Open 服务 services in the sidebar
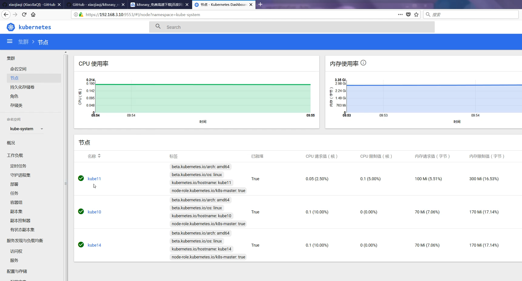Viewport: 522px width, 281px height. [14, 260]
